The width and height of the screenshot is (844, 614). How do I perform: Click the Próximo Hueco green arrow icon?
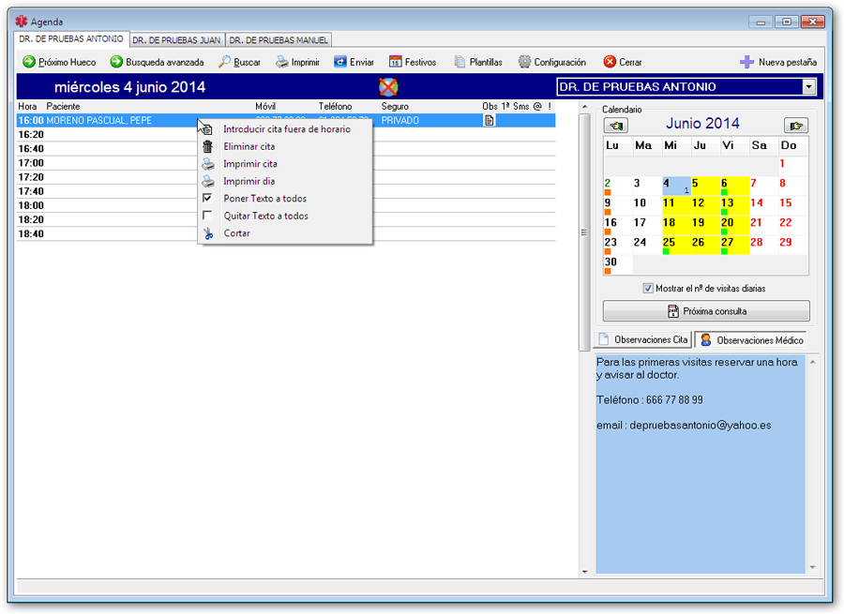[29, 62]
